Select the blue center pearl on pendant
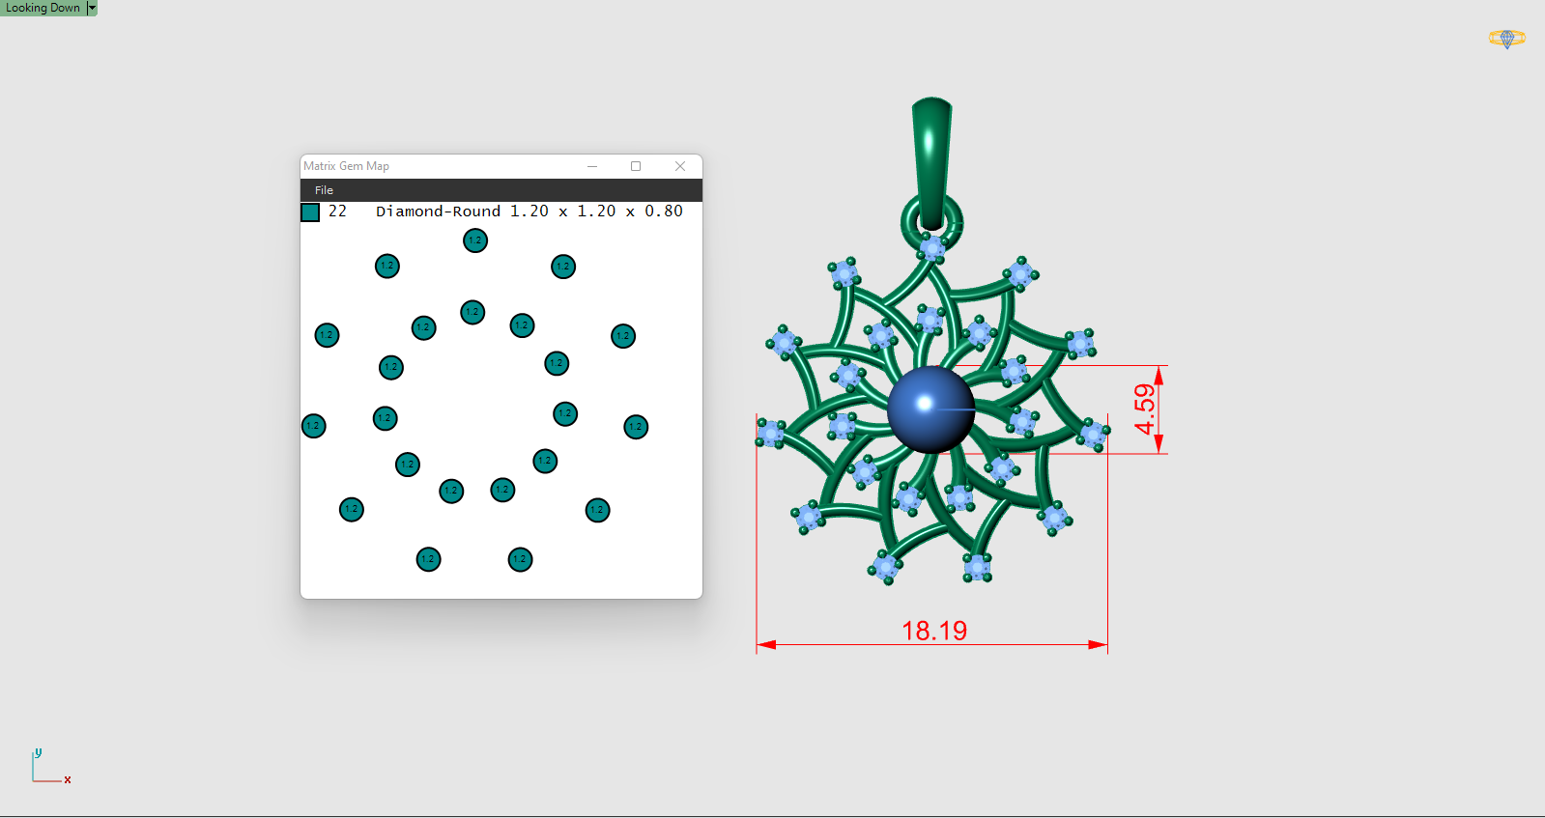 point(930,409)
